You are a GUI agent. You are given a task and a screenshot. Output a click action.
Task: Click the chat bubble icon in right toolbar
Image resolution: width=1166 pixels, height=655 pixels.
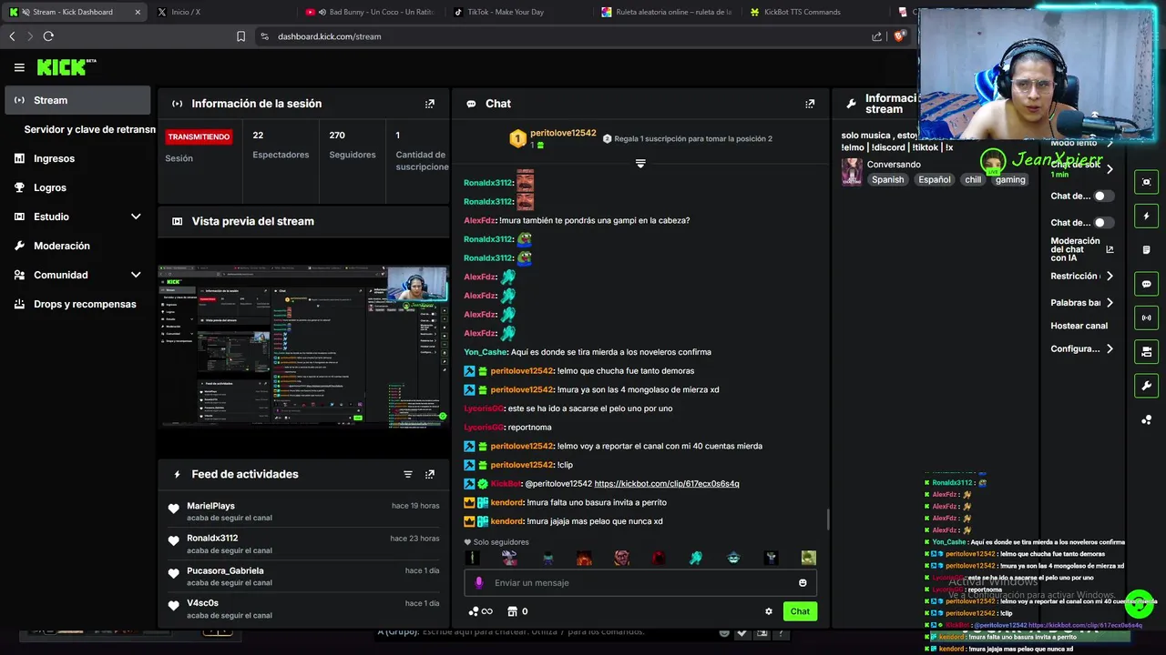tap(1146, 284)
